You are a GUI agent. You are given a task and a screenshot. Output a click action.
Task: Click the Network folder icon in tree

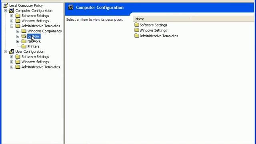tap(24, 41)
